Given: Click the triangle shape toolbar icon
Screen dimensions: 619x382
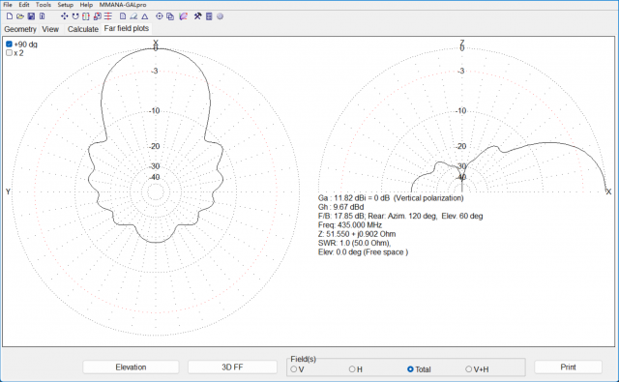Looking at the screenshot, I should pyautogui.click(x=145, y=16).
